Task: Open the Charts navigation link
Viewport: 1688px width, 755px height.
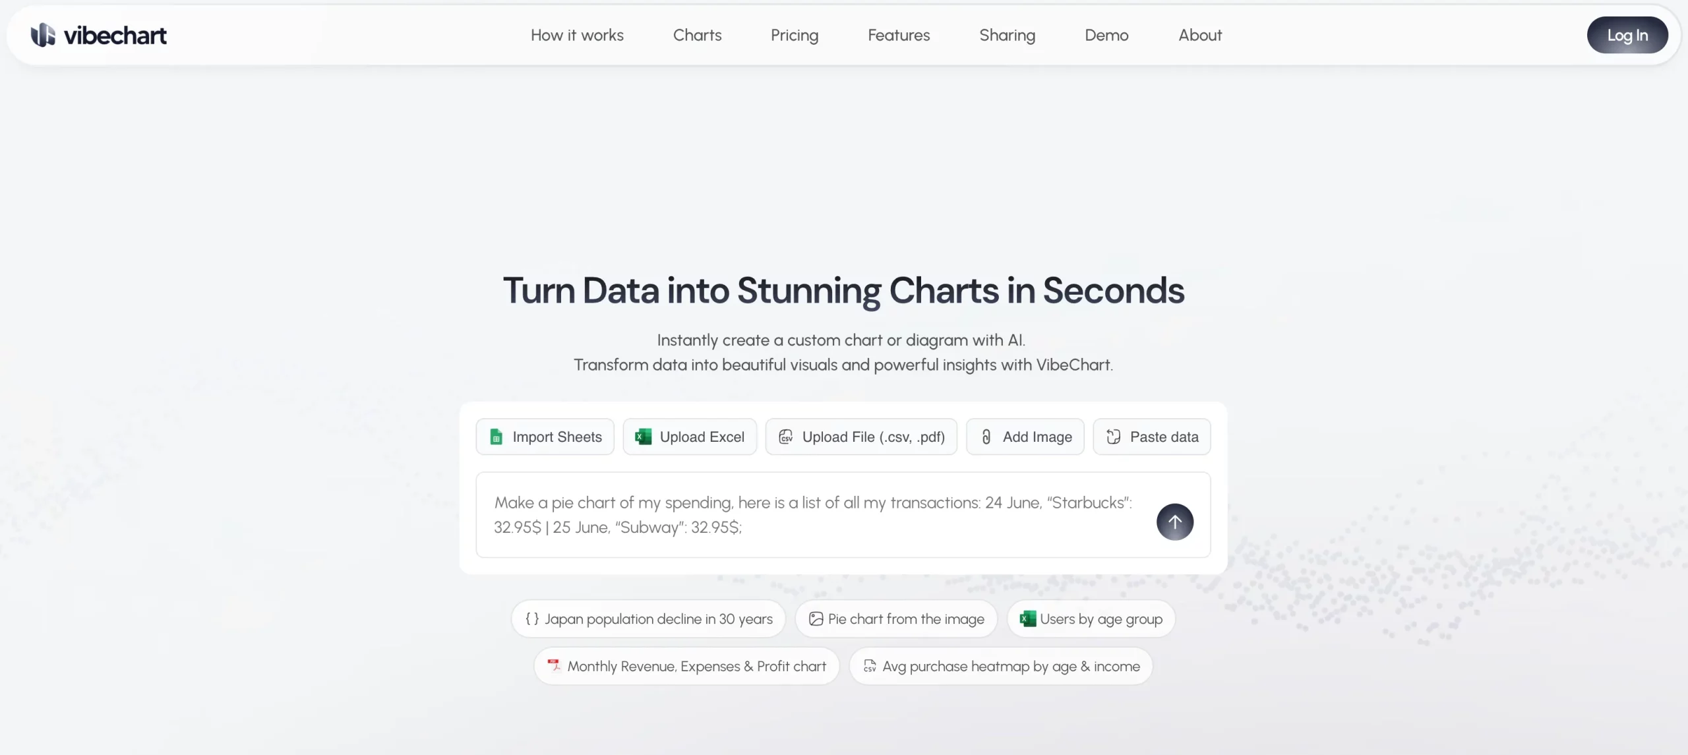Action: (x=697, y=36)
